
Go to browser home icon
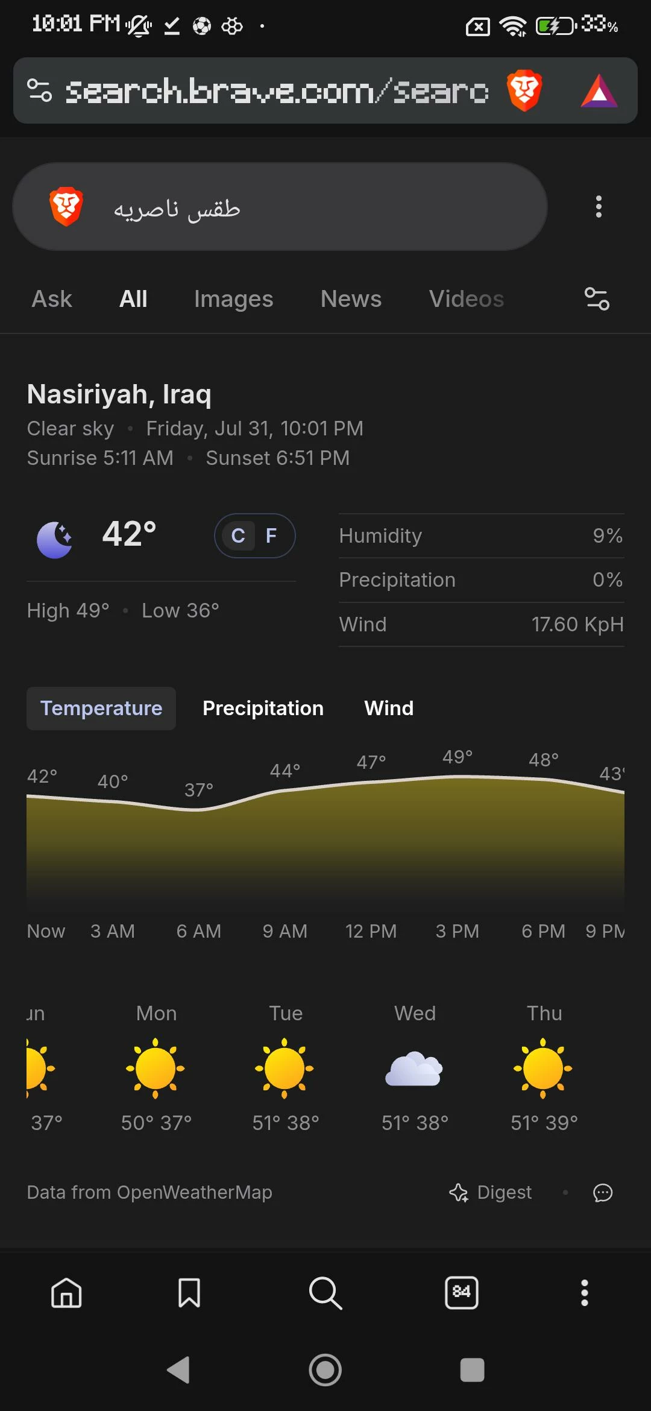click(66, 1292)
